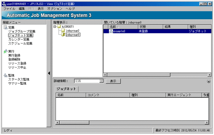
Task: Click the horizontal scrollbar thumb of top list
Action: [x=139, y=75]
